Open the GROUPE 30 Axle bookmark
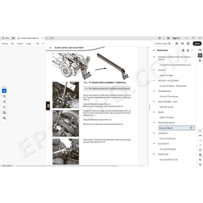The height and width of the screenshot is (203, 203). (166, 107)
